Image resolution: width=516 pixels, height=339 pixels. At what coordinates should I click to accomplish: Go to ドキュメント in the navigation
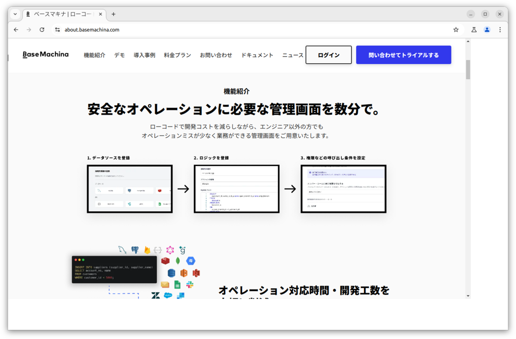[x=257, y=55]
